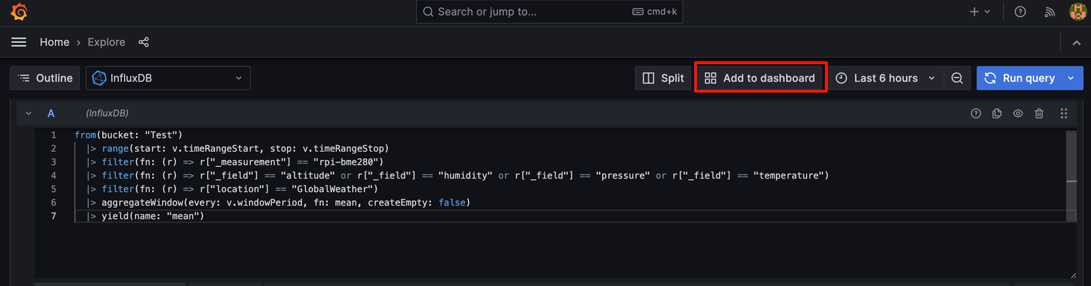The width and height of the screenshot is (1091, 286).
Task: Open the InfluxDB data source dropdown
Action: 168,78
